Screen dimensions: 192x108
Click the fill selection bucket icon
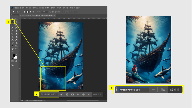click(78, 94)
